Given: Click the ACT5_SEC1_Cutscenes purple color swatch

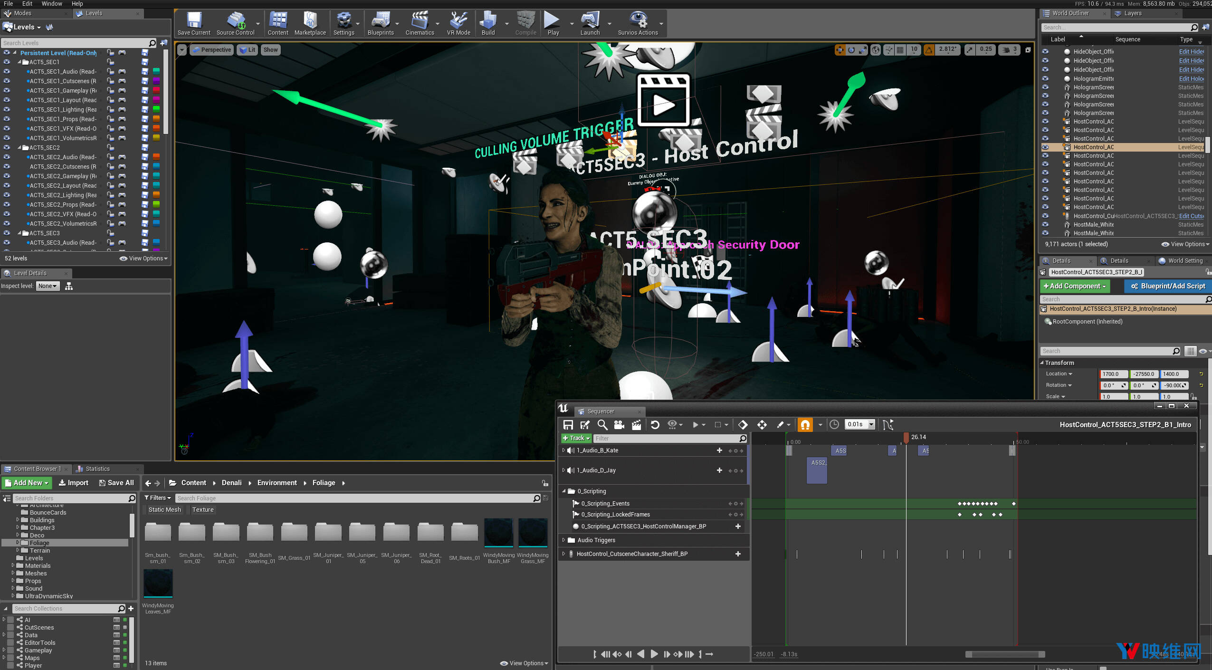Looking at the screenshot, I should [x=156, y=81].
